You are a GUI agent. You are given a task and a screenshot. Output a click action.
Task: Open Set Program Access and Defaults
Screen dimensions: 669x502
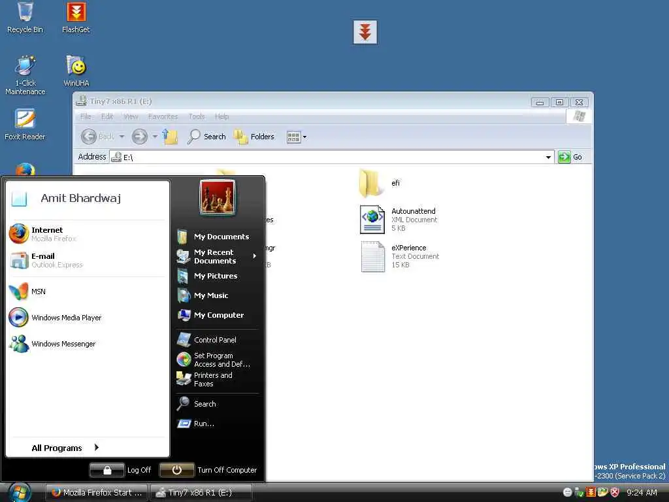click(217, 360)
